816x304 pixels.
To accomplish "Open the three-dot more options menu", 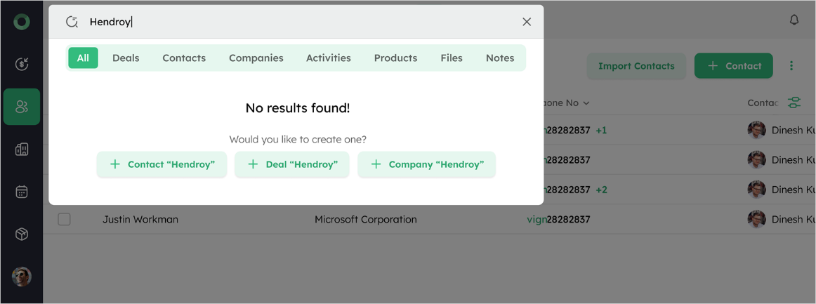I will [x=791, y=66].
